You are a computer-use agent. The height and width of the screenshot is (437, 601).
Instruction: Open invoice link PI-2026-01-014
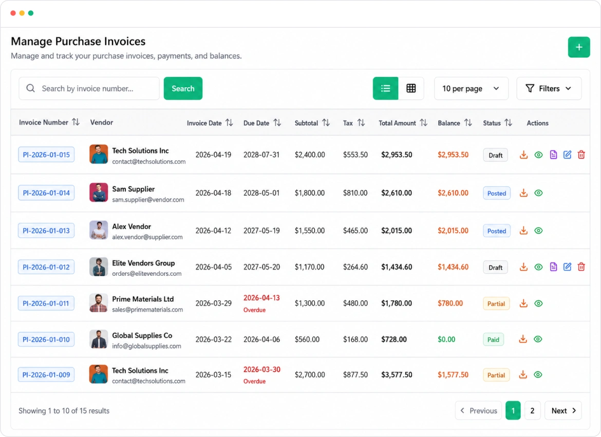click(x=46, y=193)
